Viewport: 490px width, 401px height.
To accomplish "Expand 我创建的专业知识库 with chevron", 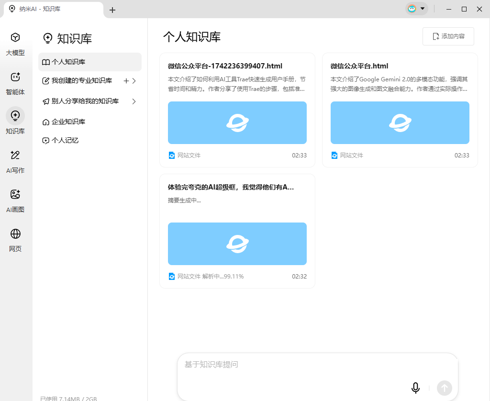I will 134,81.
